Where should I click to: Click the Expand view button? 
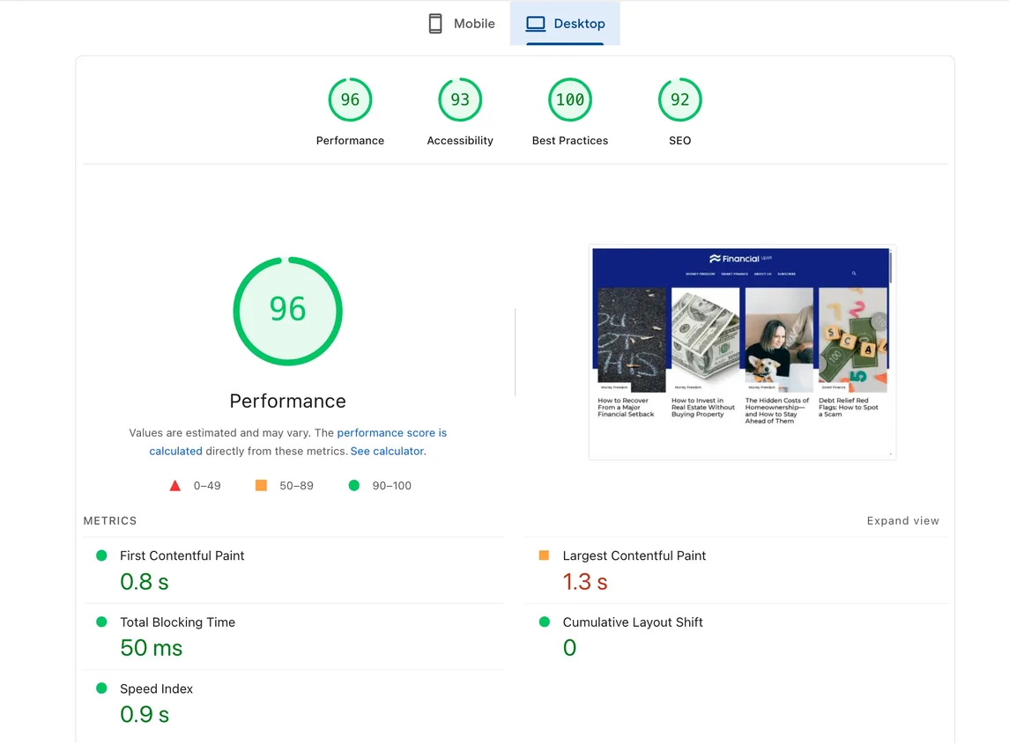[903, 520]
